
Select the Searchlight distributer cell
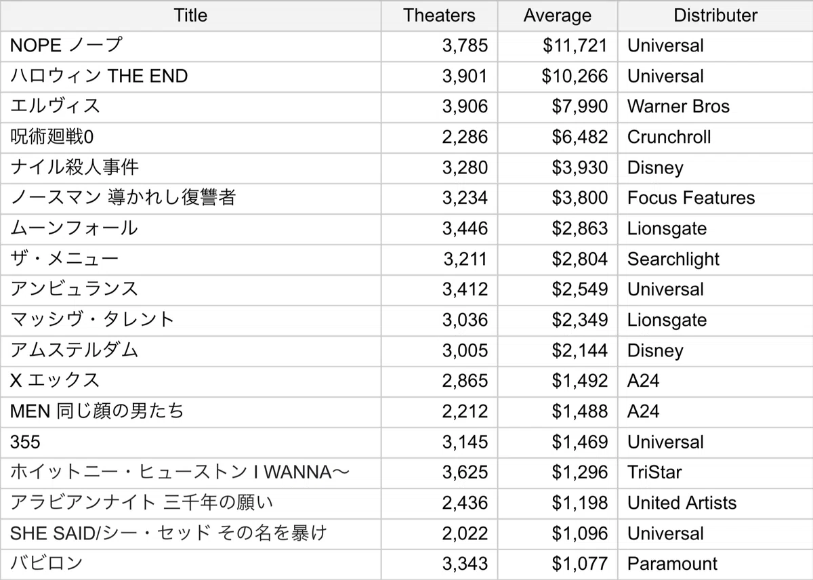coord(715,260)
